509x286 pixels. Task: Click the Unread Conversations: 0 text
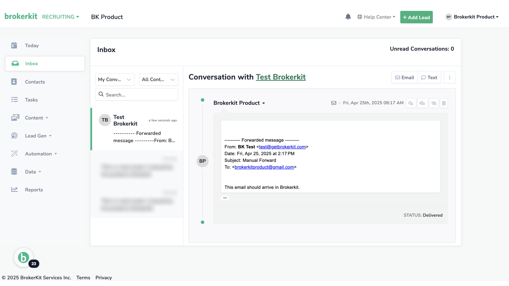point(422,49)
